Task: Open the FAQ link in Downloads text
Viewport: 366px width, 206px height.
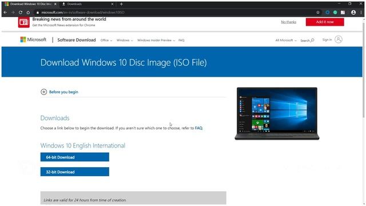Action: point(198,128)
